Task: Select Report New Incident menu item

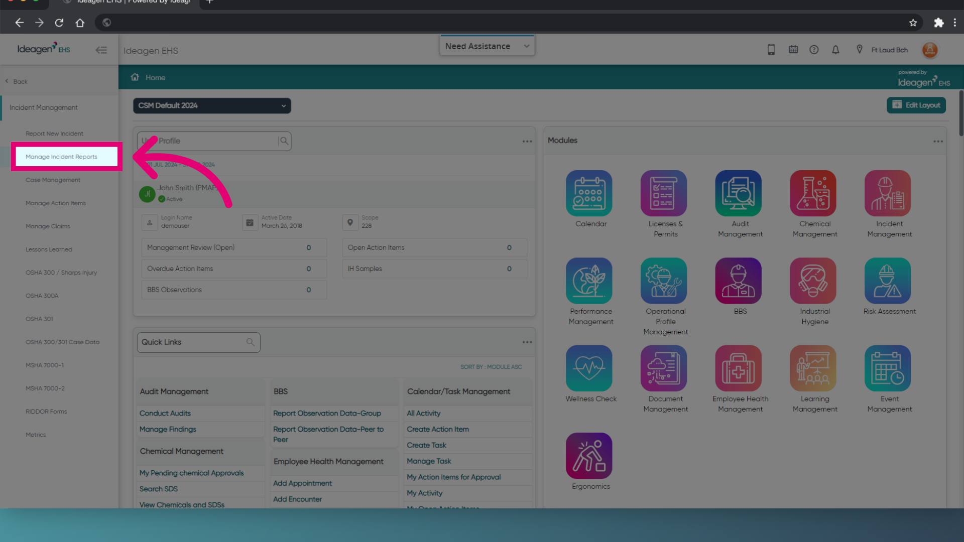Action: pyautogui.click(x=54, y=133)
